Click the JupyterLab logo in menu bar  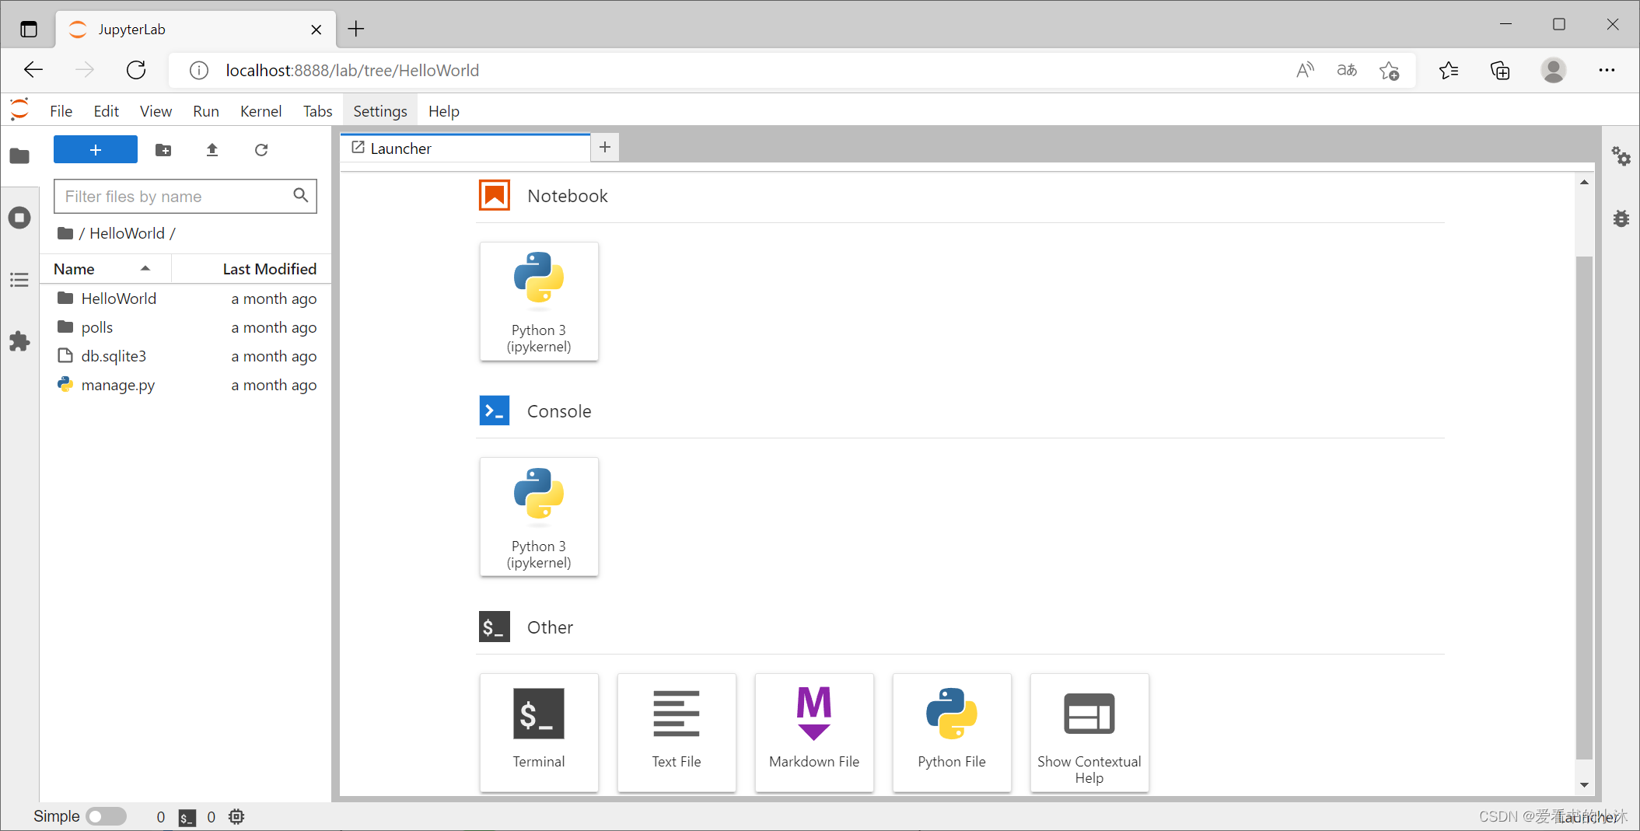tap(19, 110)
